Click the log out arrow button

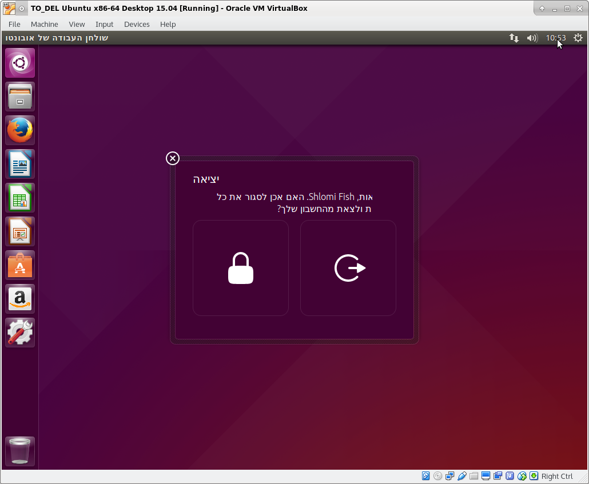[x=348, y=268]
